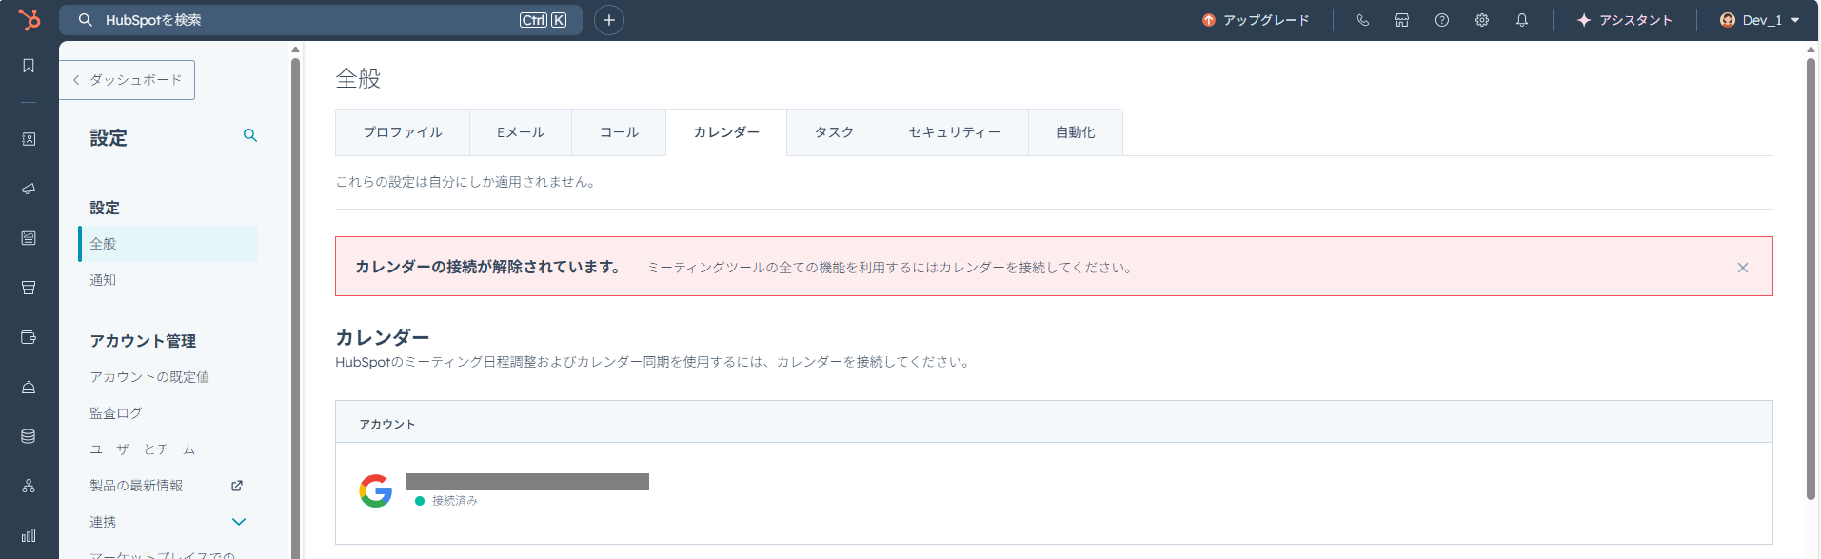
Task: Open the Data Management database icon
Action: tap(29, 436)
